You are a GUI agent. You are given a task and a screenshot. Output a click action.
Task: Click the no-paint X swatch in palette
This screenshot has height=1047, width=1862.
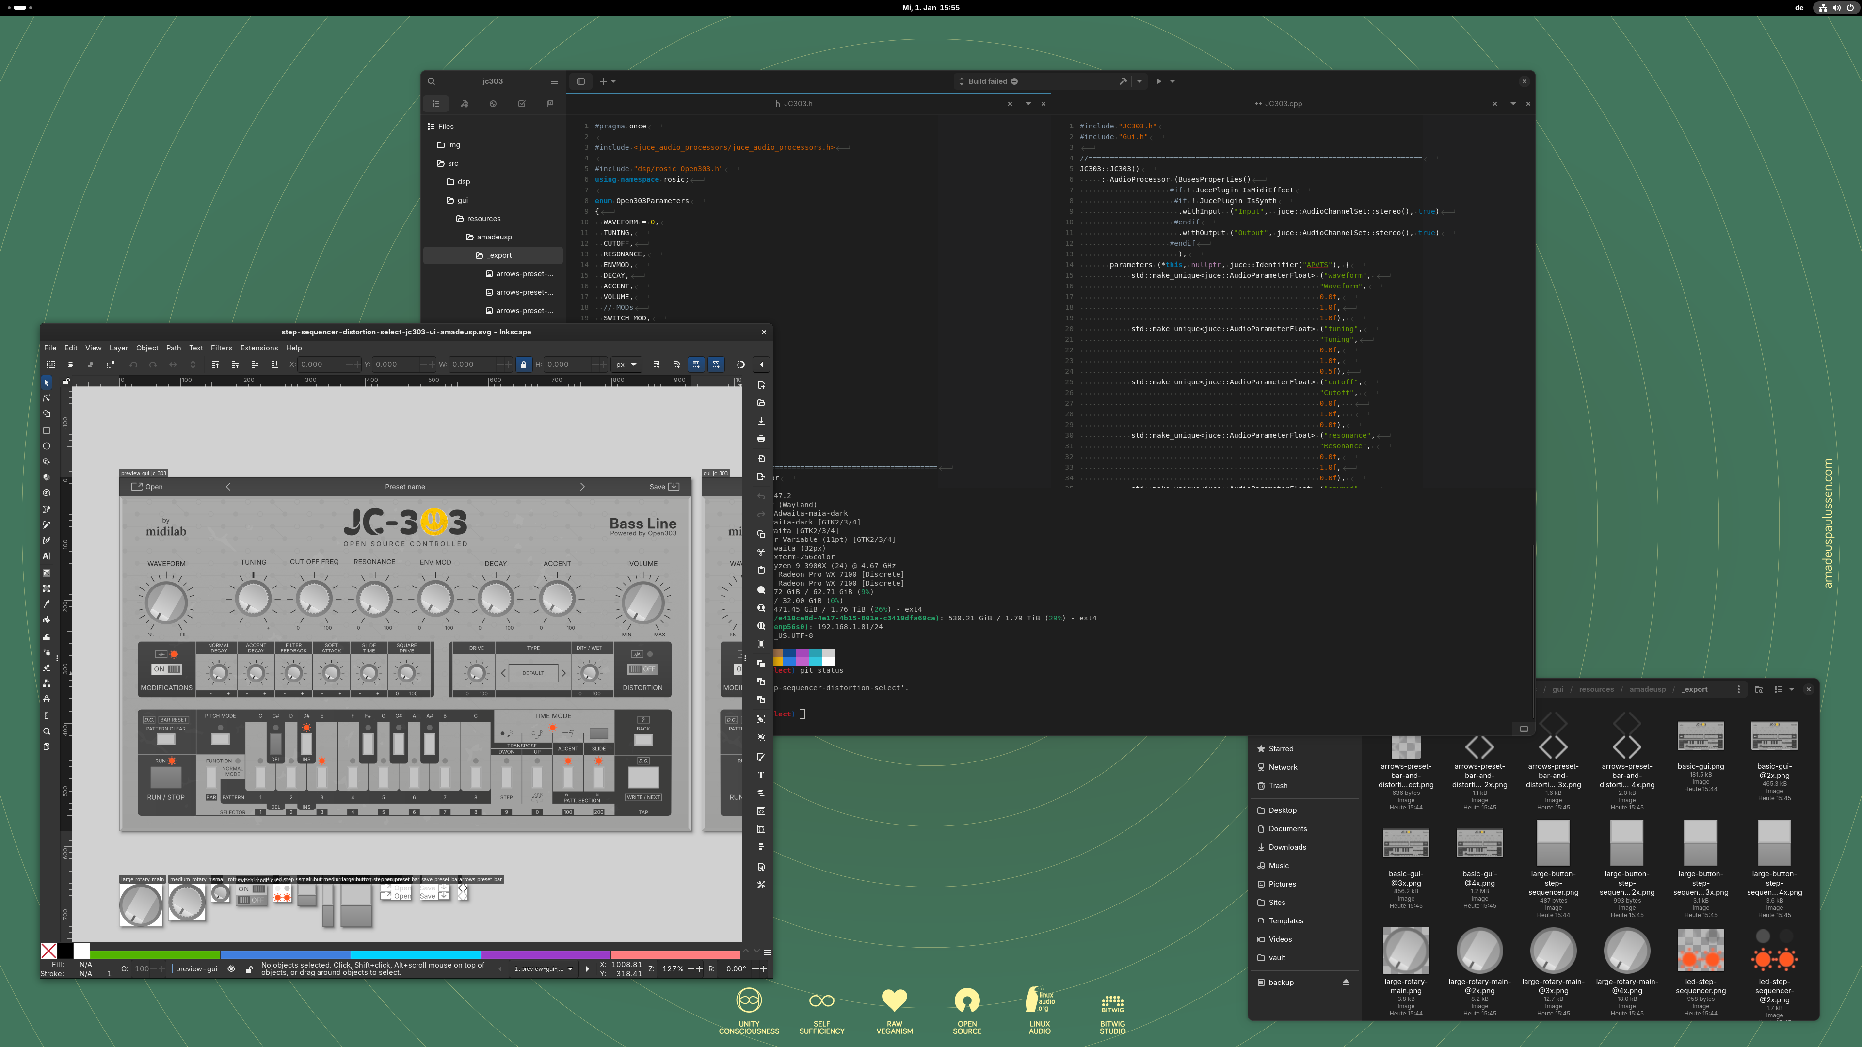[48, 951]
